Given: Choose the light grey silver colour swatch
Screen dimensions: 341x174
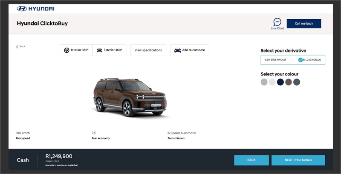Looking at the screenshot, I should coord(264,82).
